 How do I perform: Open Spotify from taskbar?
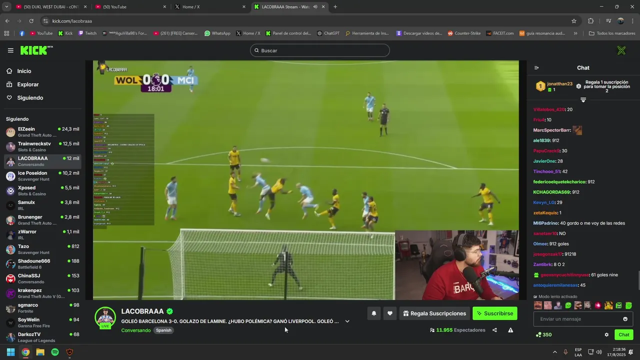click(x=55, y=352)
